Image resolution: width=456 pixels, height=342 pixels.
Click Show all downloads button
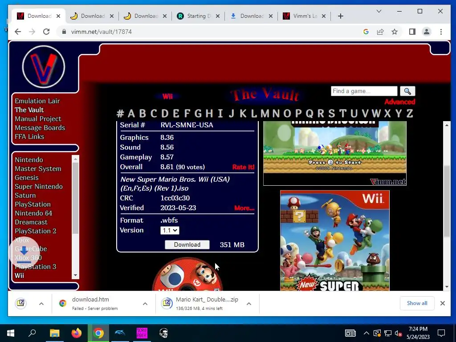coord(417,303)
